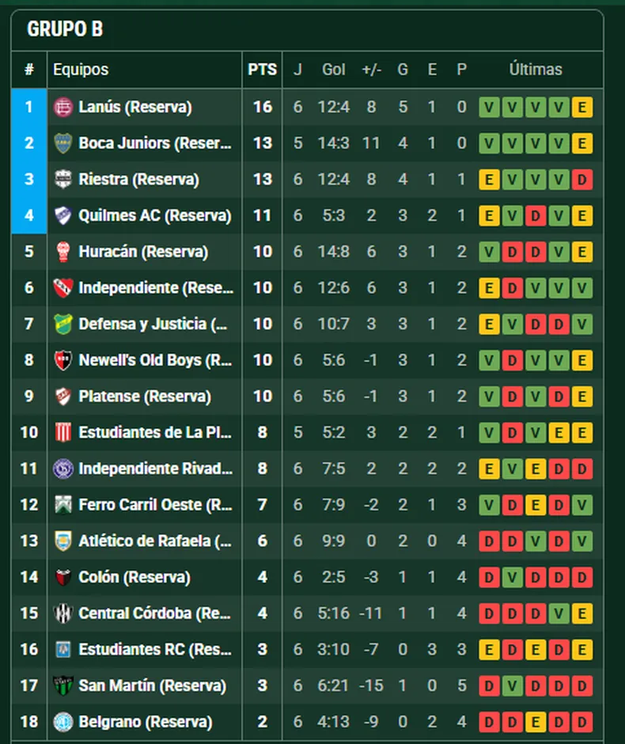The width and height of the screenshot is (625, 744).
Task: Click the Colón team crest icon
Action: (63, 577)
